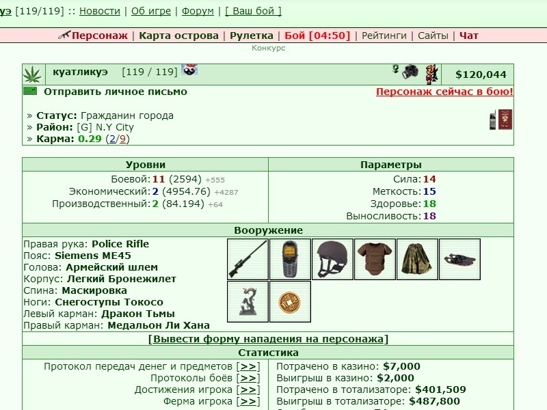Open the Форум link

[x=198, y=11]
